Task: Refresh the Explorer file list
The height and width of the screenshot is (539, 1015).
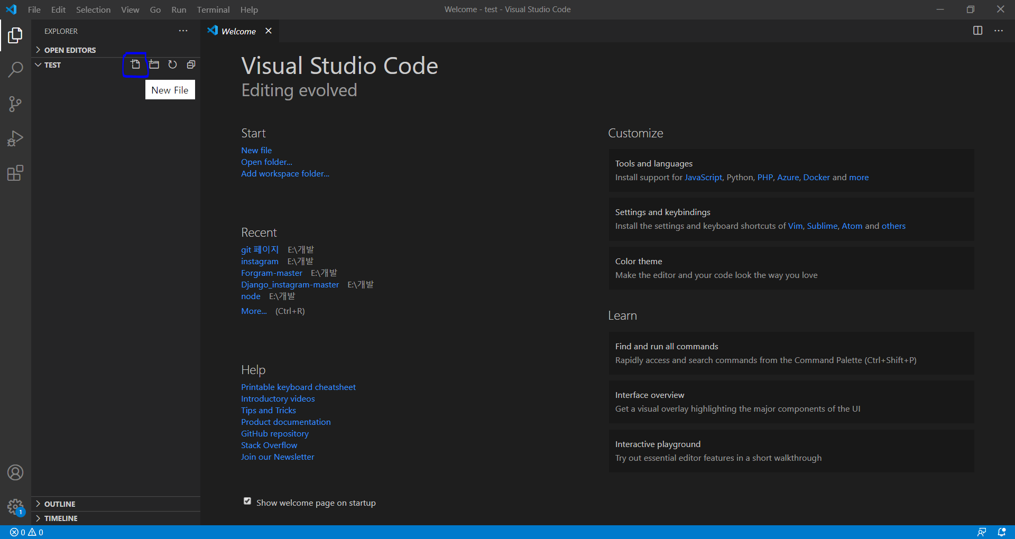Action: click(x=172, y=64)
